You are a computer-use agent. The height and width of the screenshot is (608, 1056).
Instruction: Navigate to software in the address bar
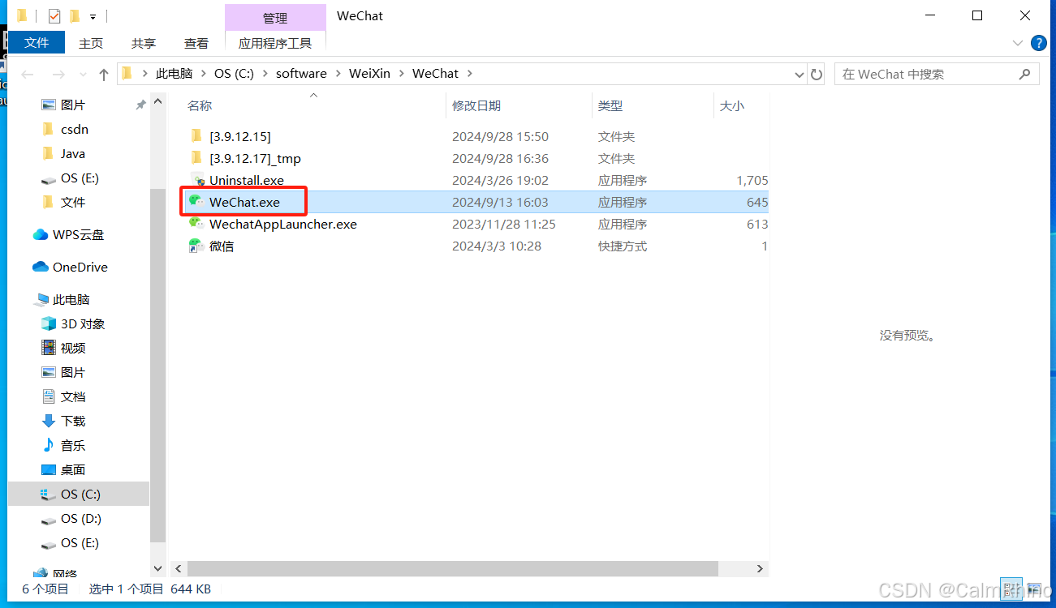coord(301,74)
